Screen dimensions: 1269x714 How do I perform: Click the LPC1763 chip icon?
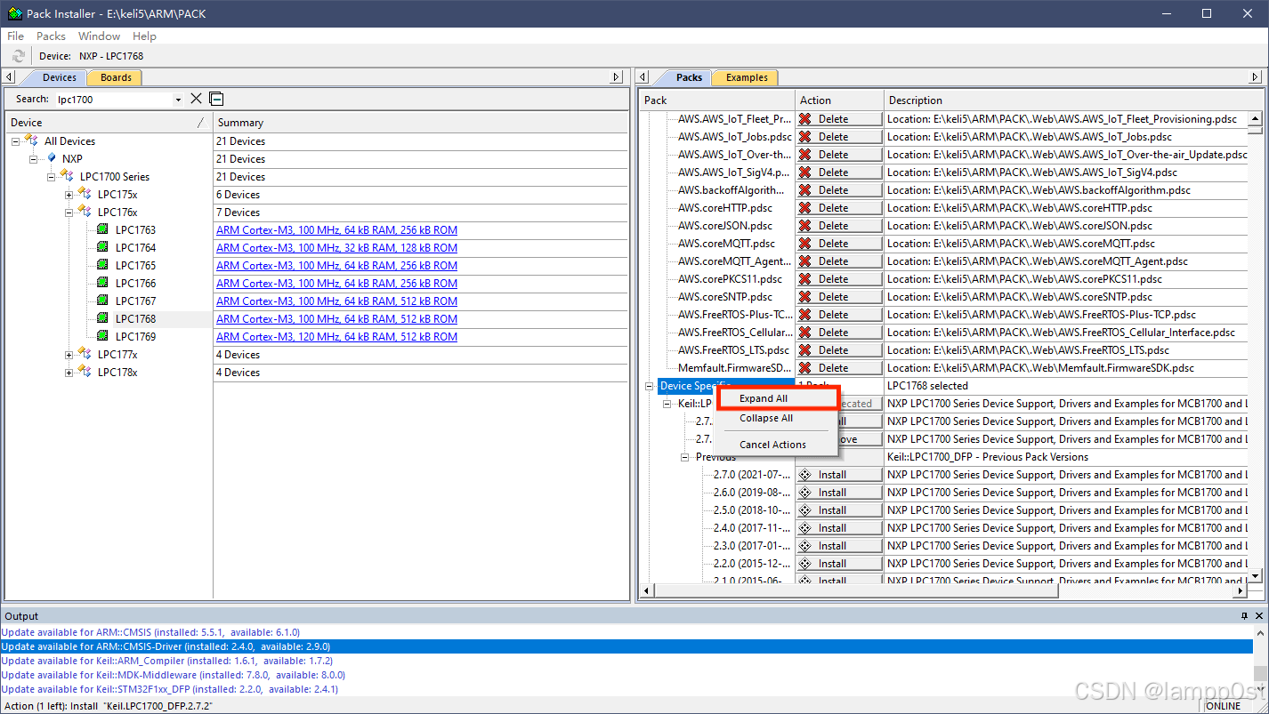(103, 230)
